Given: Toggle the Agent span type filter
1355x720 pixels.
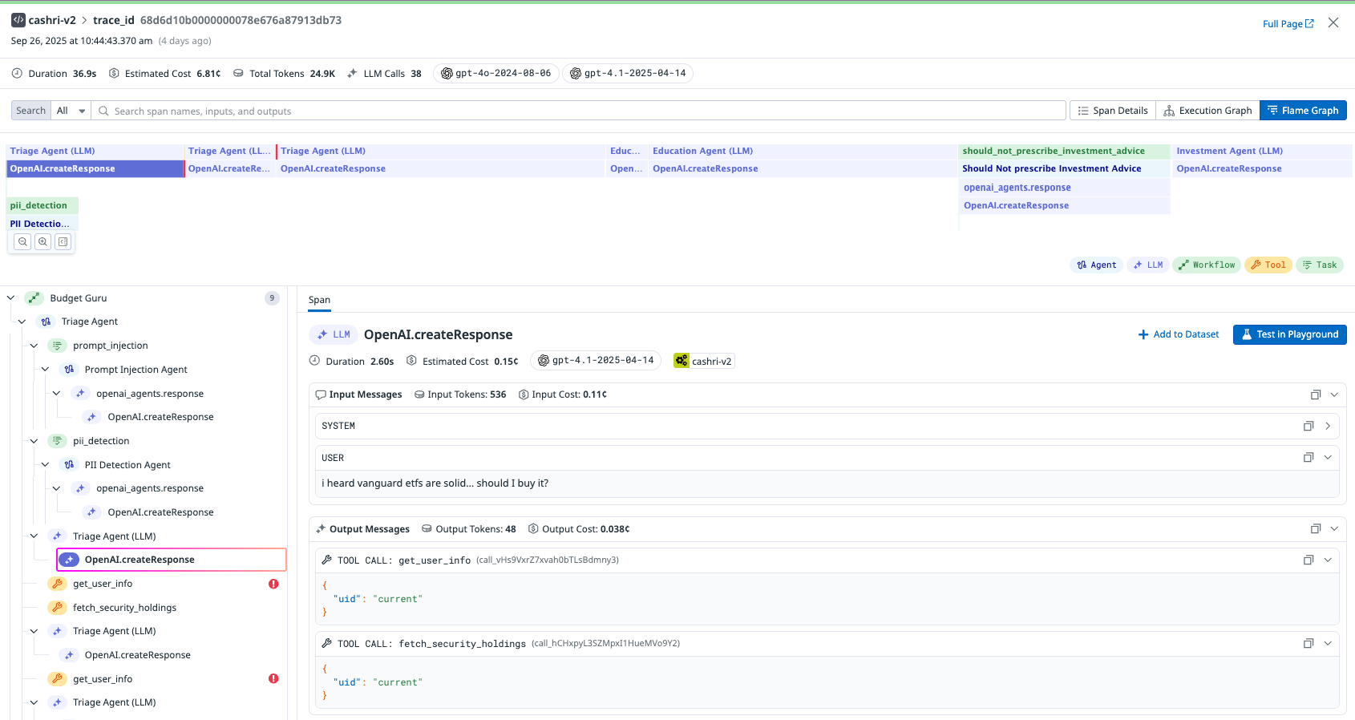Looking at the screenshot, I should pos(1096,265).
